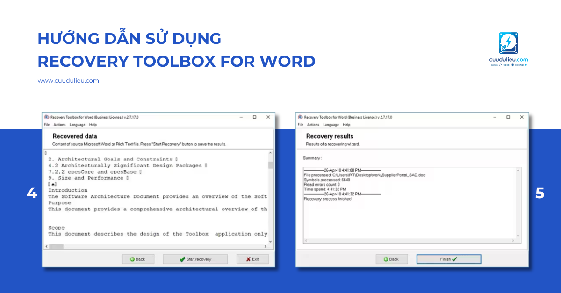Click app icon in Recovery results title bar
Viewport: 561px width, 293px height.
tap(301, 117)
